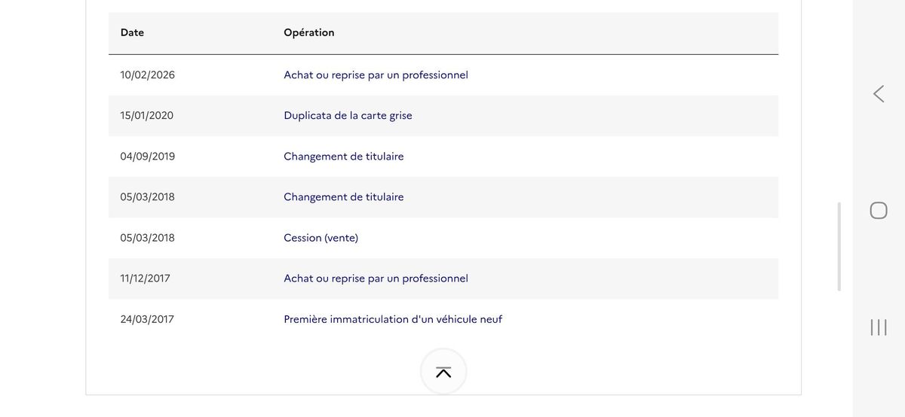This screenshot has width=905, height=417.
Task: Open the 05/03/2018 'Changement de titulaire' entry
Action: pos(344,197)
